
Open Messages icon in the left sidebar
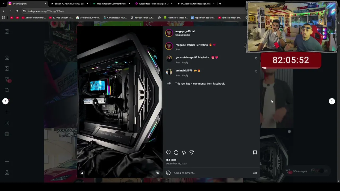(x=7, y=80)
